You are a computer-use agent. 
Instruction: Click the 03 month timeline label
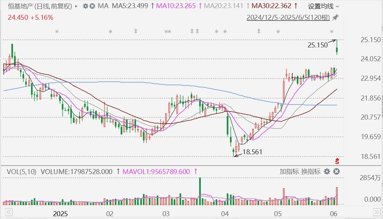click(166, 214)
